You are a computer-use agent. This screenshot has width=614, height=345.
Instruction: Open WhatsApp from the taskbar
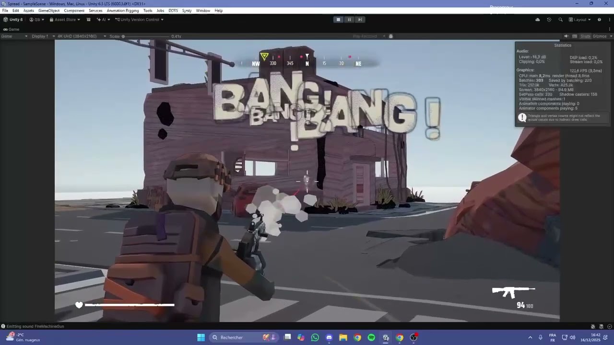[315, 337]
